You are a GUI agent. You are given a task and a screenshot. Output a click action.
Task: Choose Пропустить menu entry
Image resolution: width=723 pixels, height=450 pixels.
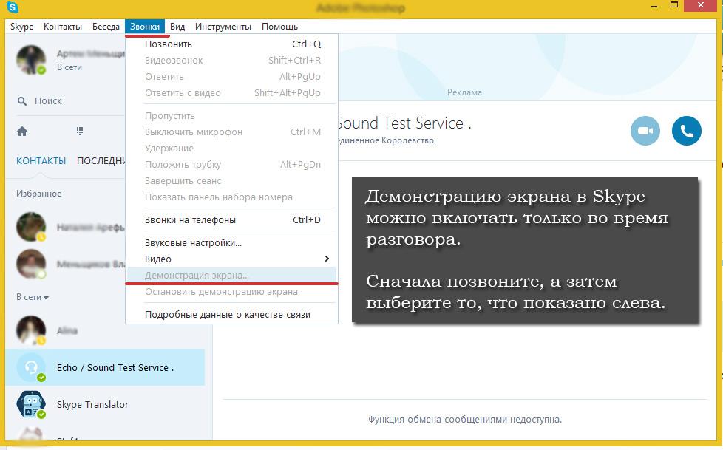click(x=232, y=116)
